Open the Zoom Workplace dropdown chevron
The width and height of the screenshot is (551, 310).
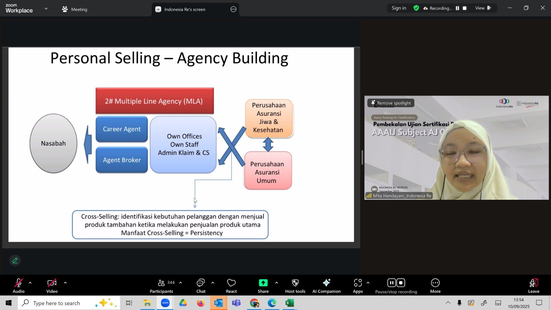coord(46,9)
